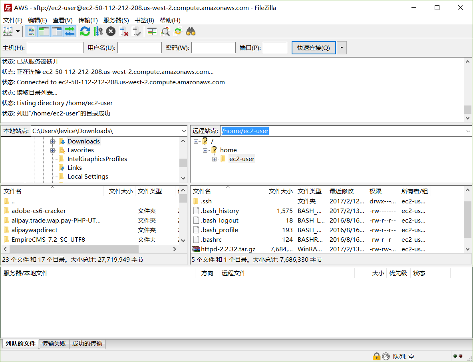Screen dimensions: 473x362
Task: Cancel the current operation
Action: (111, 32)
